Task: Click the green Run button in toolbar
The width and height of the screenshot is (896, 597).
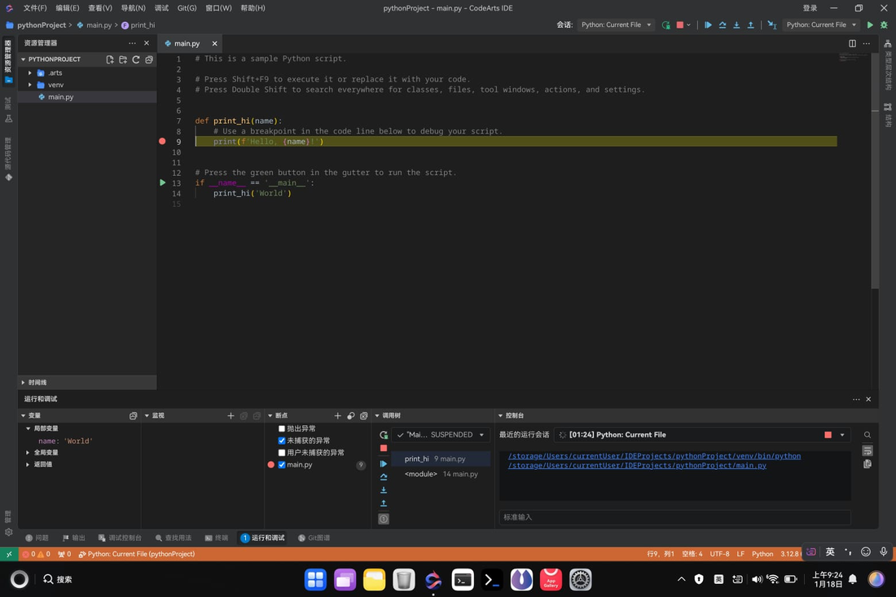Action: pyautogui.click(x=870, y=25)
